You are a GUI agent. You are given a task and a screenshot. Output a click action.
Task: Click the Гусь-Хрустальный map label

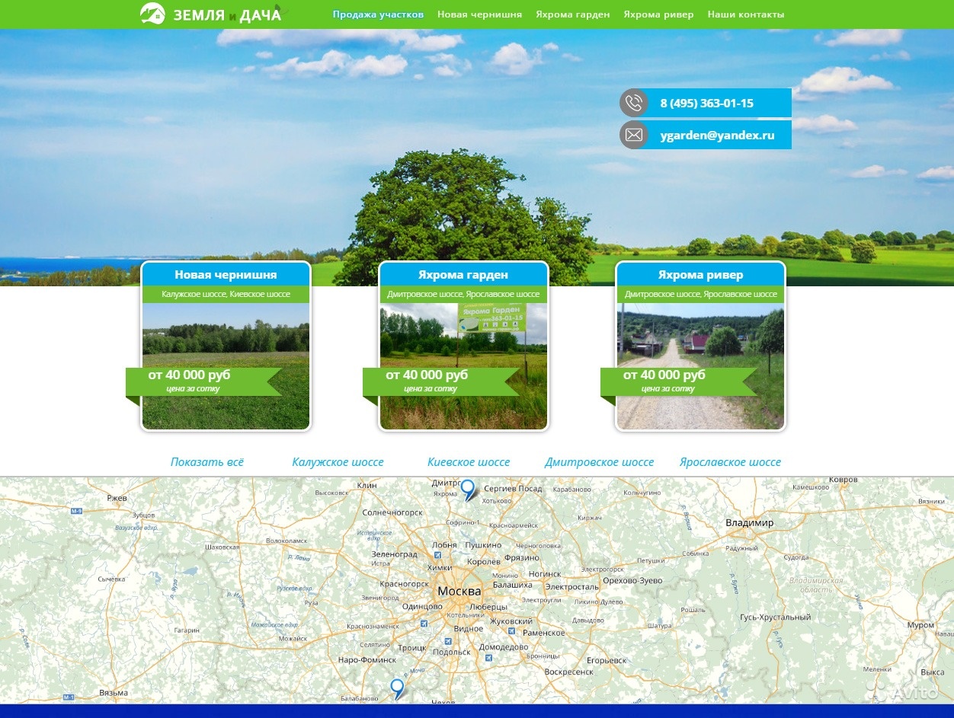[775, 617]
